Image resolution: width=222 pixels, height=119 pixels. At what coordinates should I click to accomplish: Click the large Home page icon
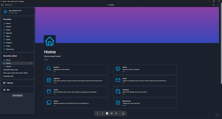tap(50, 41)
